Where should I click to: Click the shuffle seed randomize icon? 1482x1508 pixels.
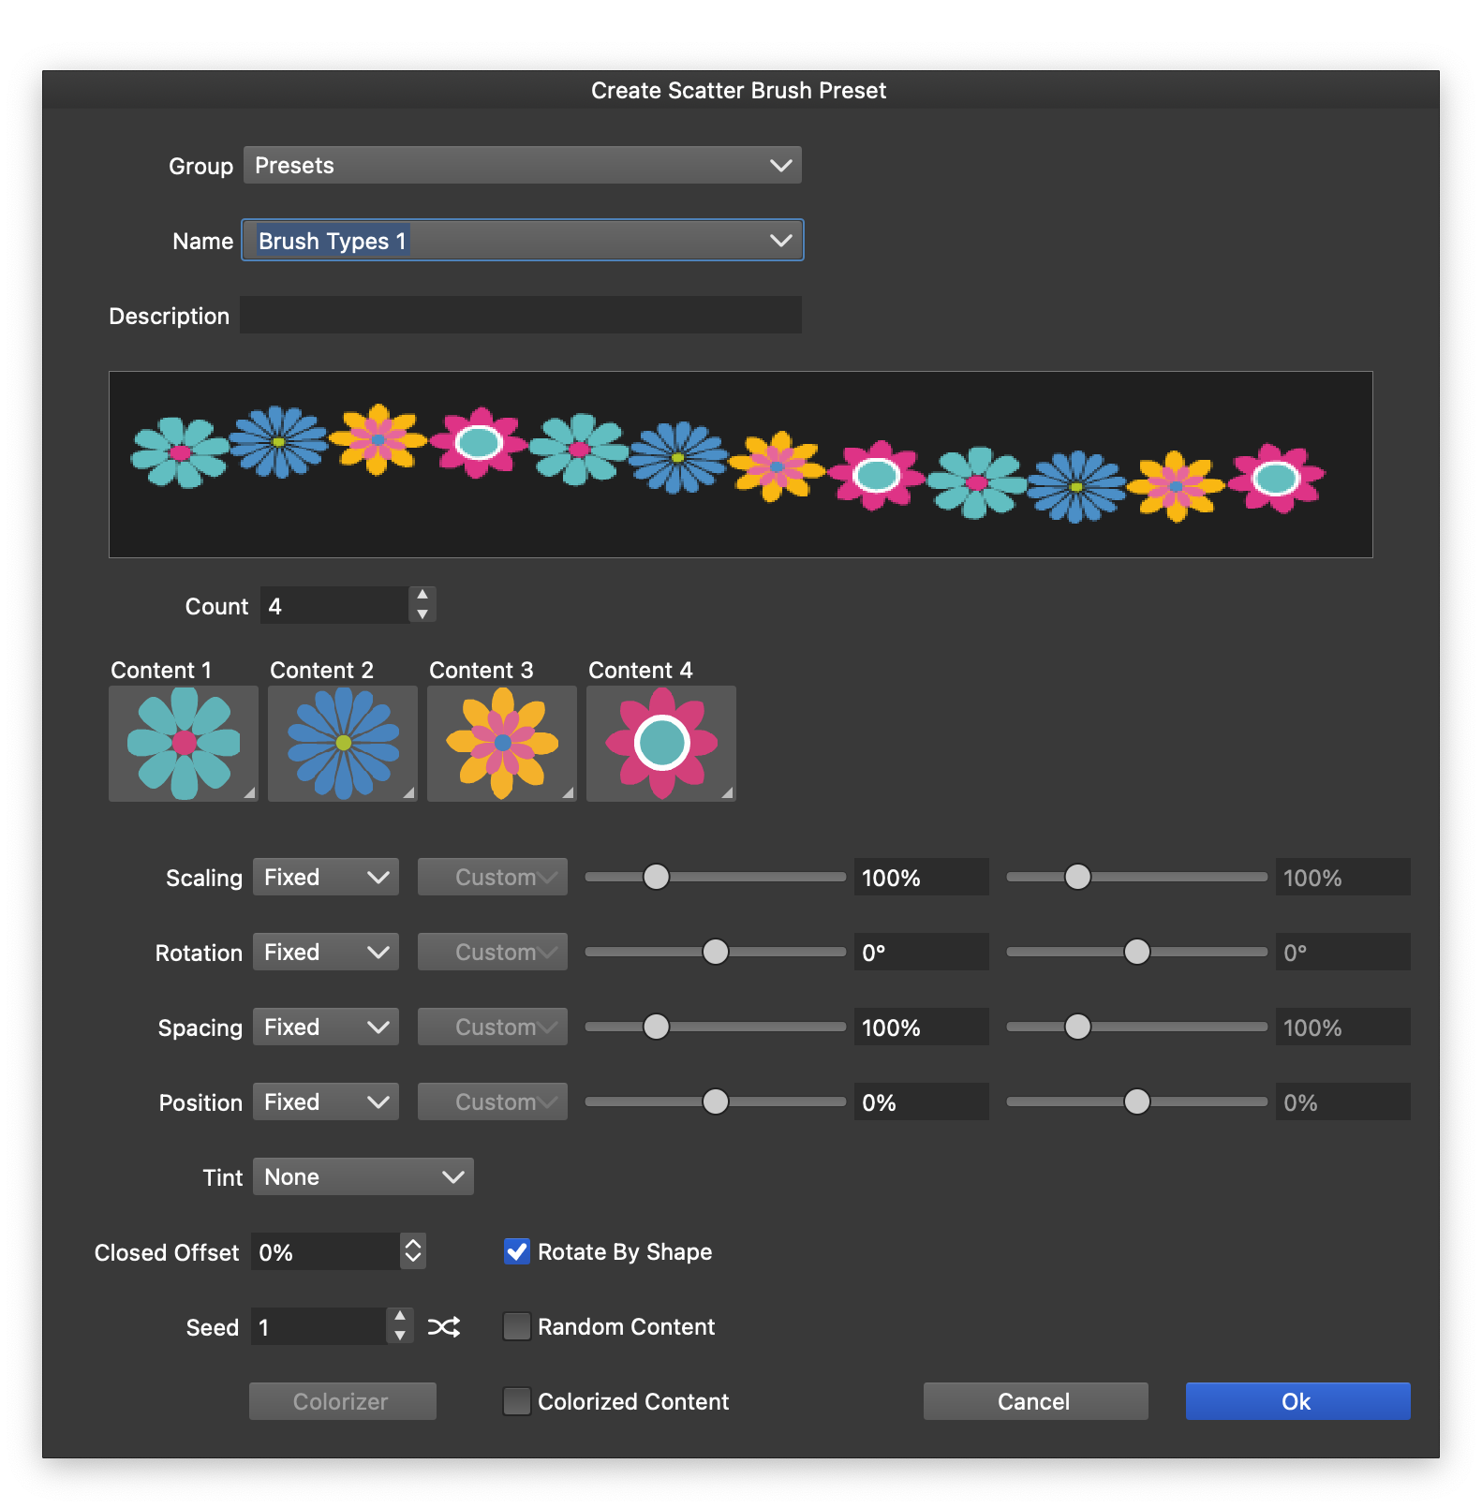(443, 1327)
